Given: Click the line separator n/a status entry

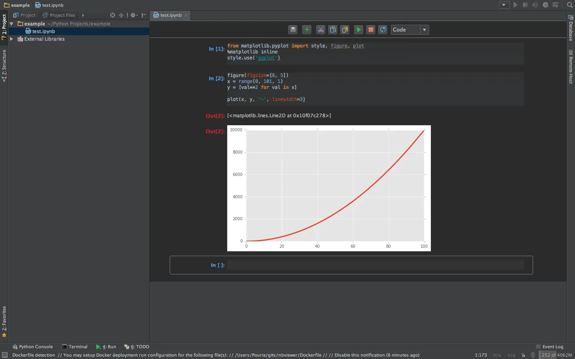Looking at the screenshot, I should click(497, 355).
